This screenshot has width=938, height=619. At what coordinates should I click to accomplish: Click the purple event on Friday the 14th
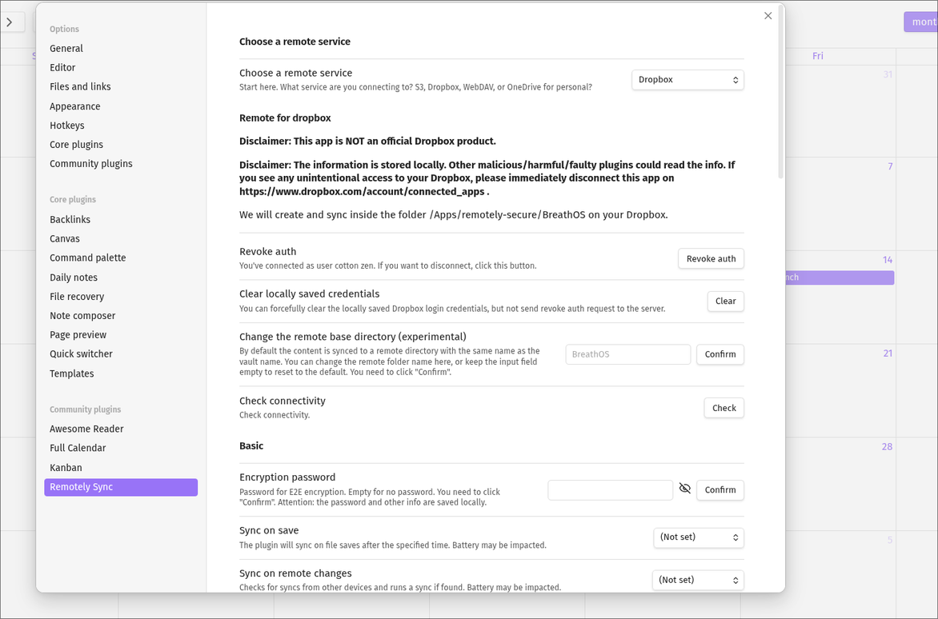click(x=840, y=278)
